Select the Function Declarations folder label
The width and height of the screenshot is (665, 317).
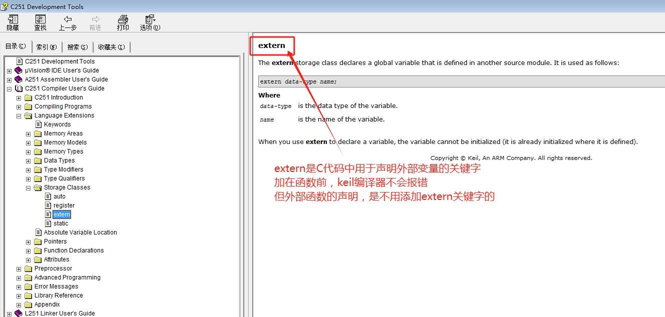(x=74, y=250)
